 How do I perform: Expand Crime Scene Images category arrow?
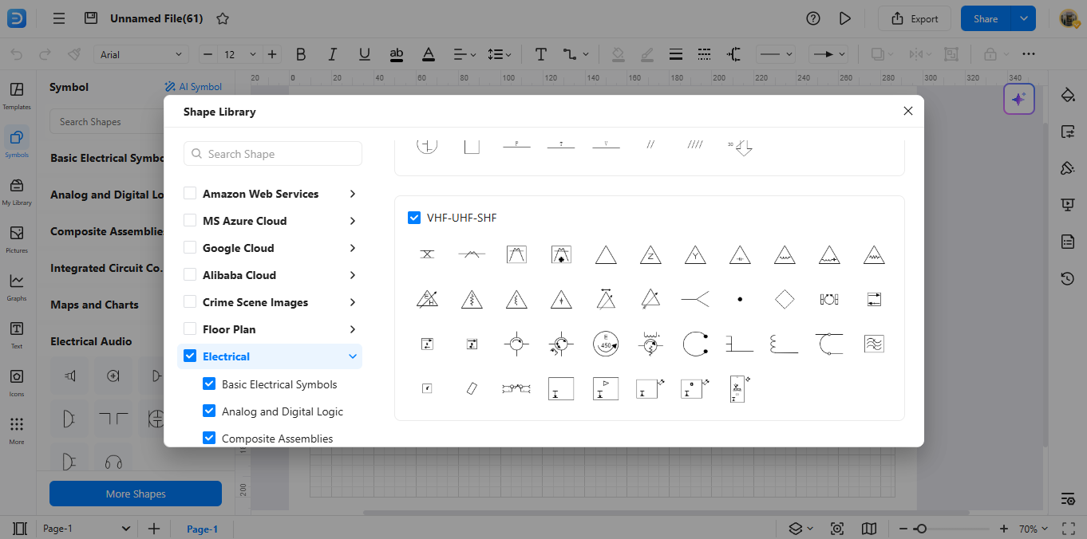pyautogui.click(x=353, y=302)
